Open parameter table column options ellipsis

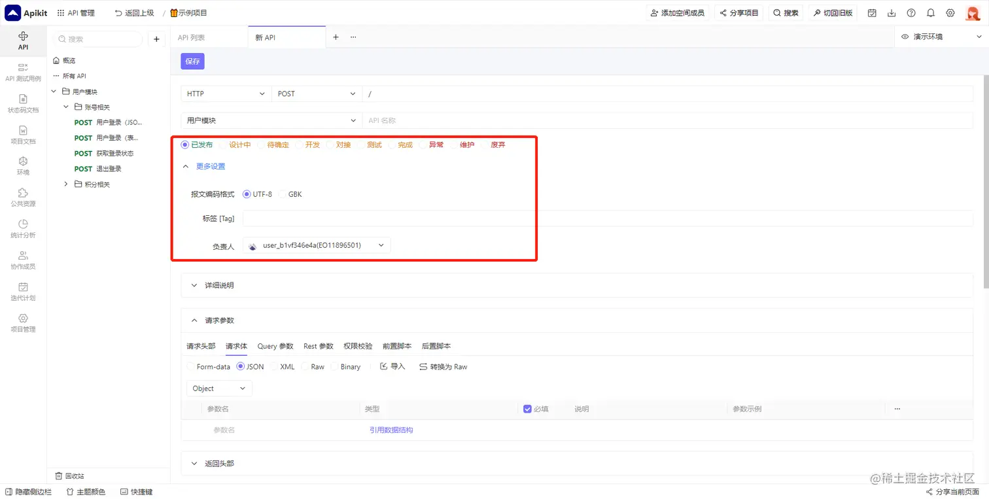[x=897, y=409]
